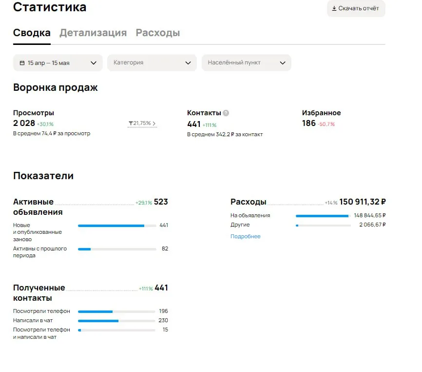Viewport: 422px width, 372px height.
Task: Click the Новые и опубликованные заново progress bar
Action: point(117,226)
